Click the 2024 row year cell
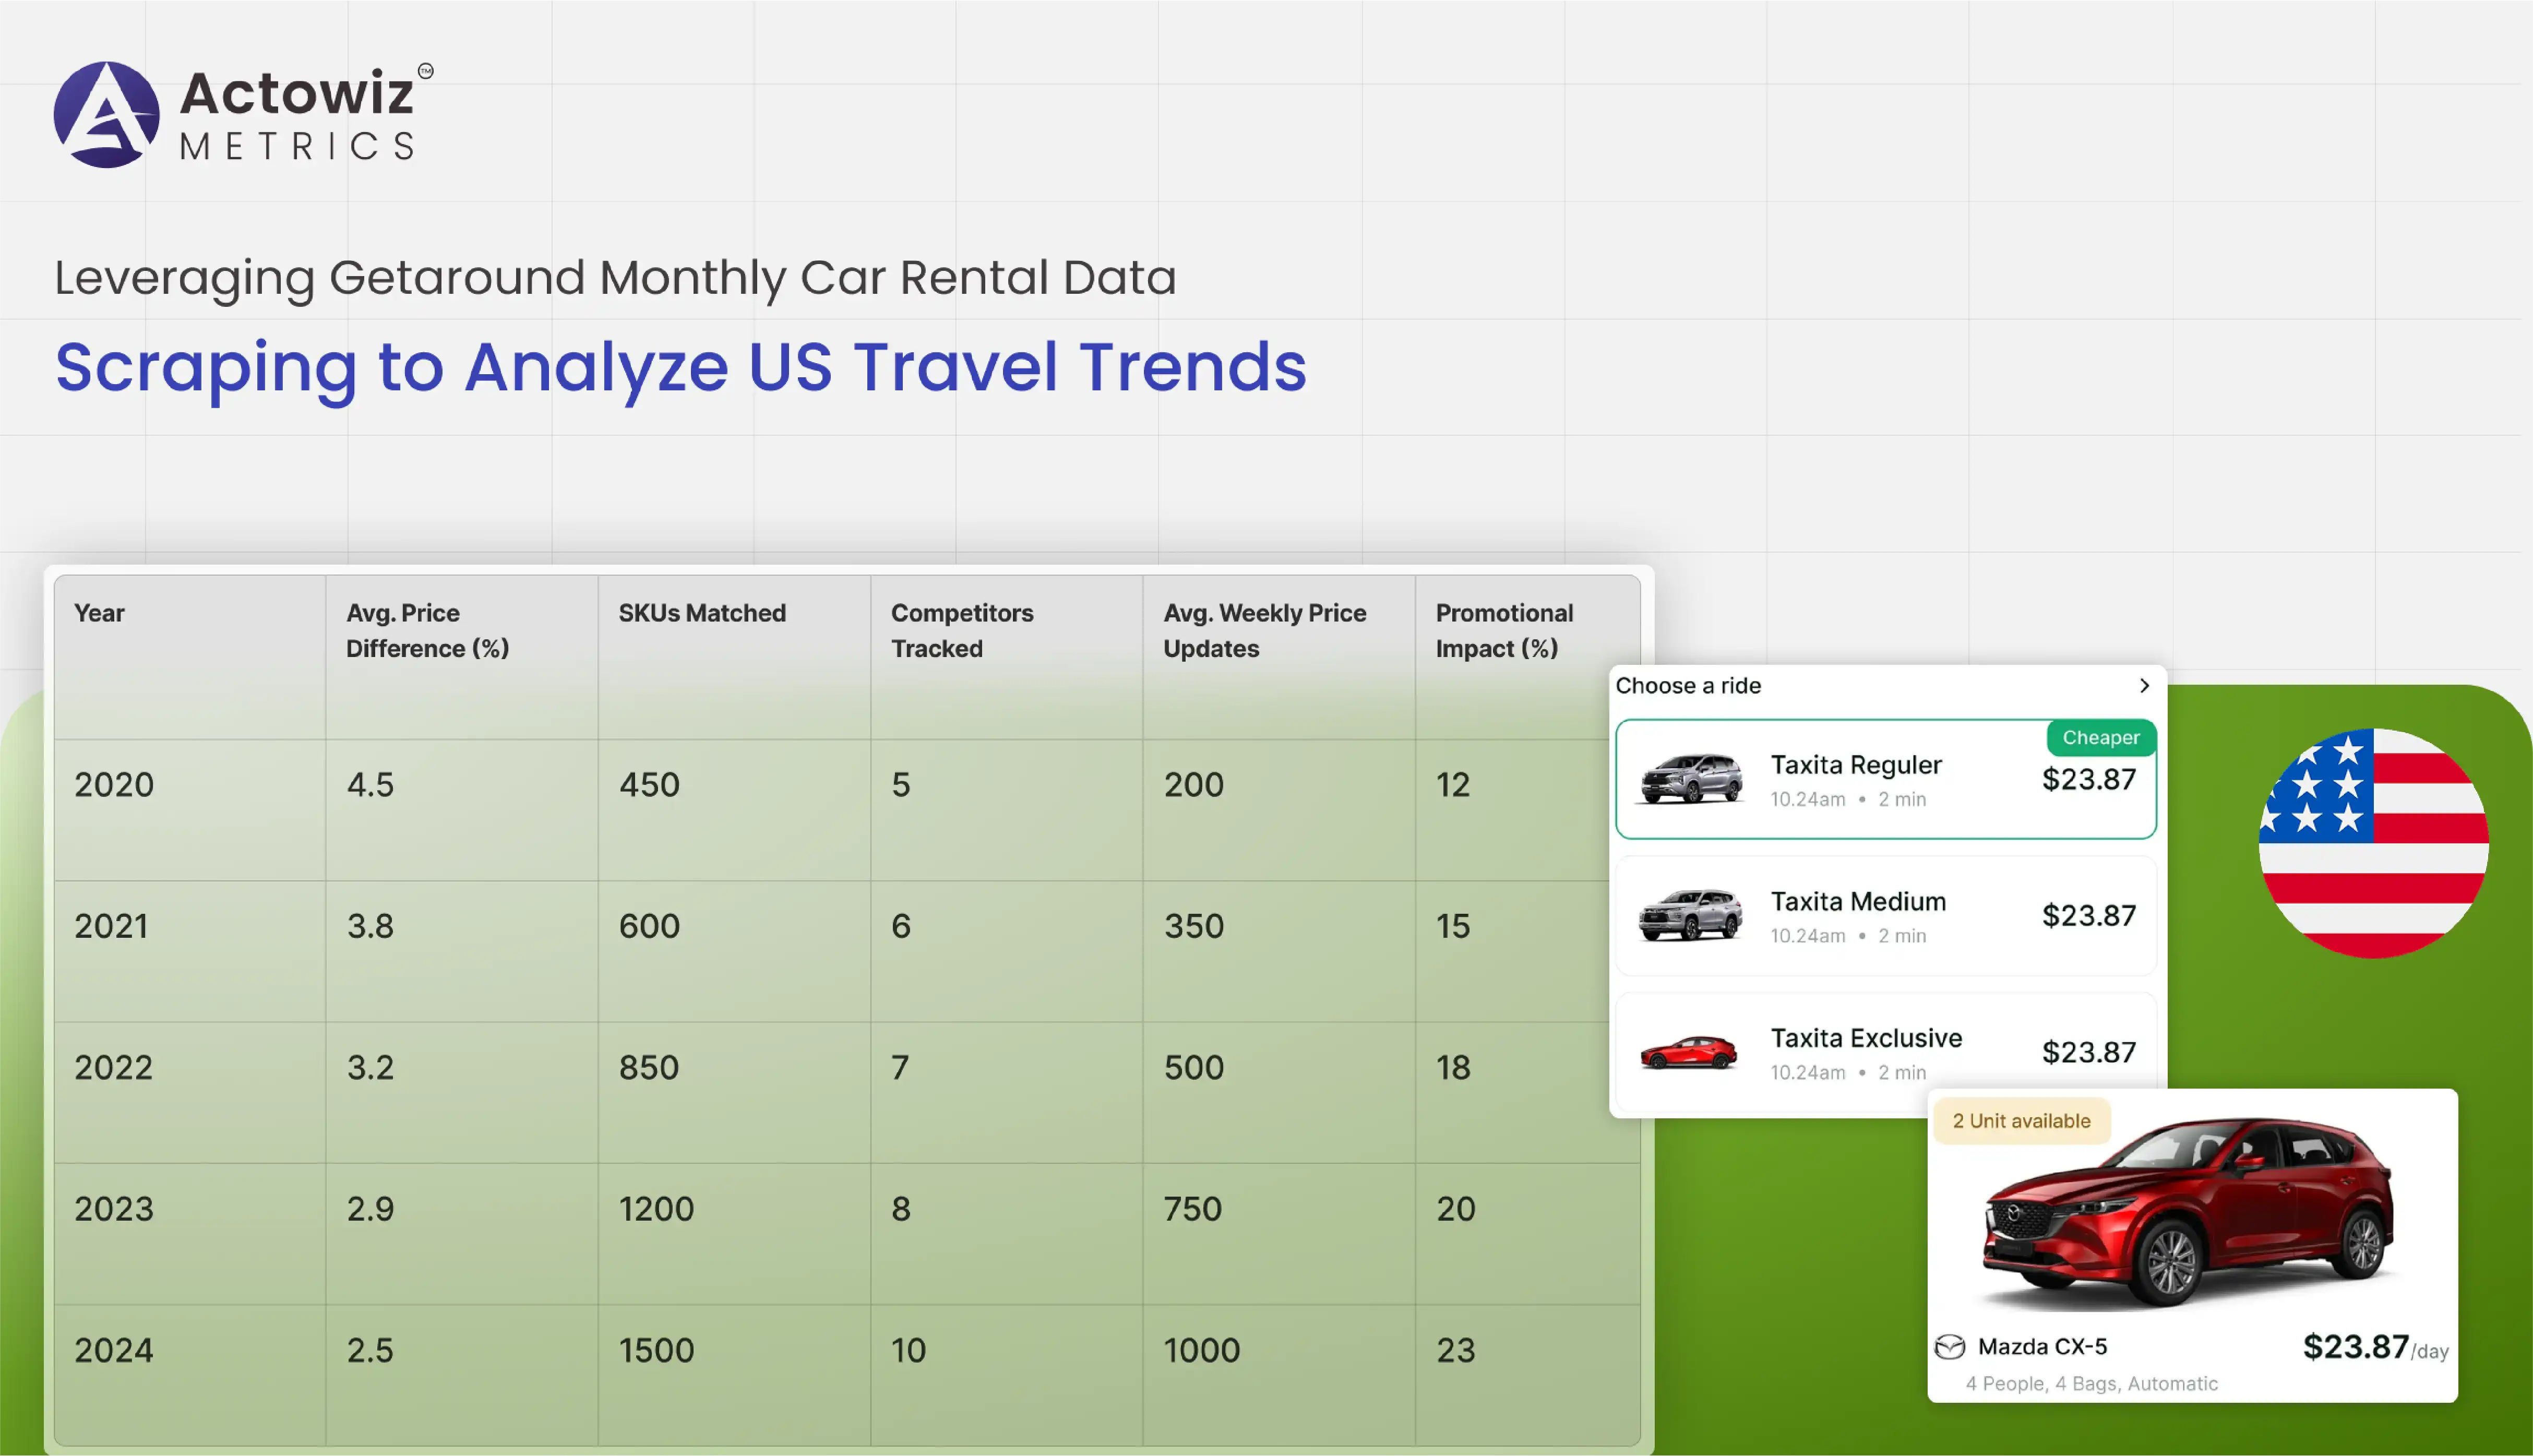This screenshot has height=1456, width=2533. 114,1350
